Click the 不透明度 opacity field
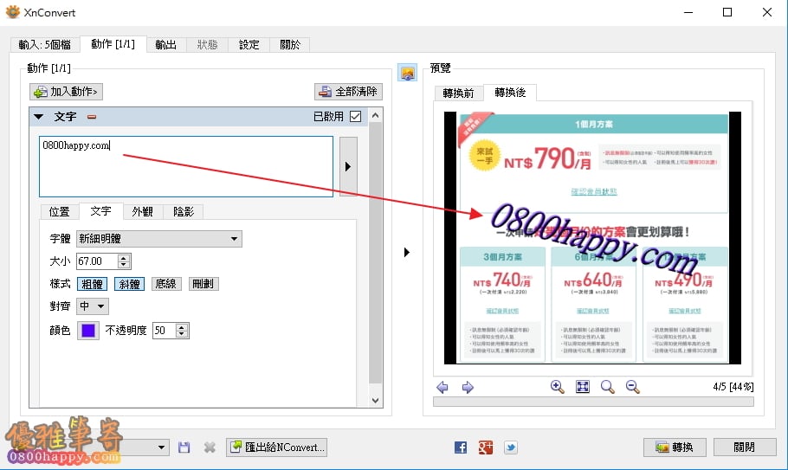Viewport: 788px width, 470px height. pyautogui.click(x=164, y=331)
